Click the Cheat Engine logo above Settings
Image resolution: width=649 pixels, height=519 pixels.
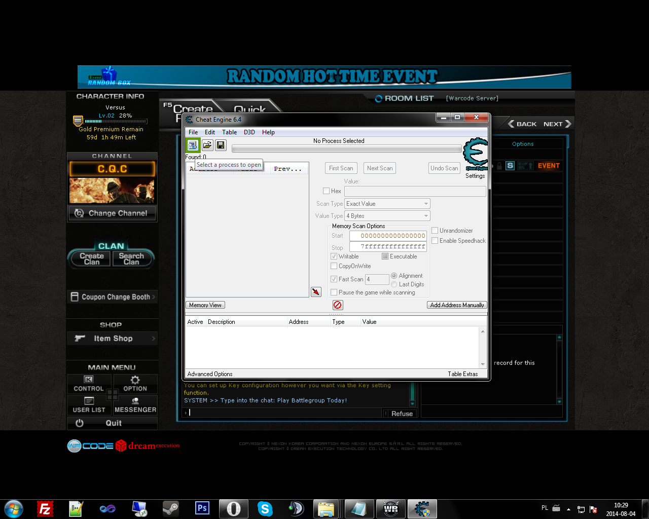click(476, 154)
